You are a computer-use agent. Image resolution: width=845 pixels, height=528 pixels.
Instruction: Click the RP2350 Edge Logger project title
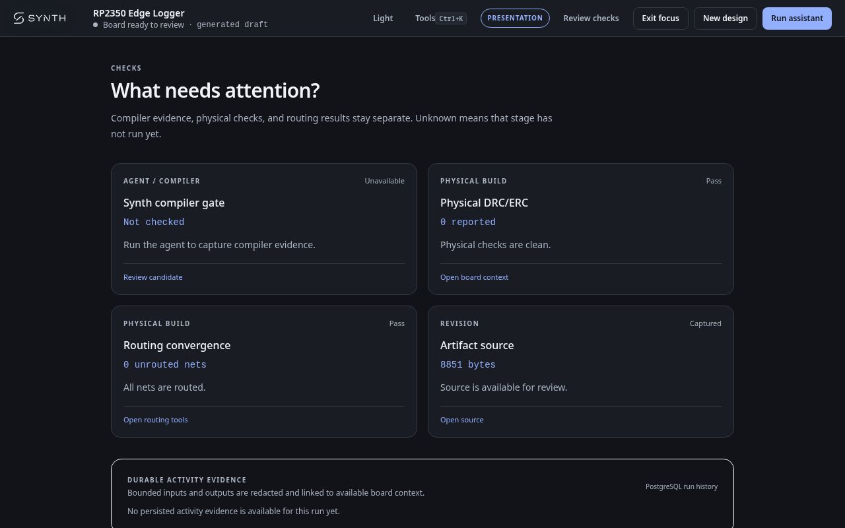pos(139,13)
